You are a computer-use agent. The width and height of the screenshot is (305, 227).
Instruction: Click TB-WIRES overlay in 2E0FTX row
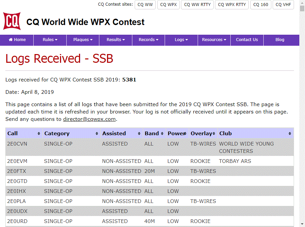tap(203, 171)
